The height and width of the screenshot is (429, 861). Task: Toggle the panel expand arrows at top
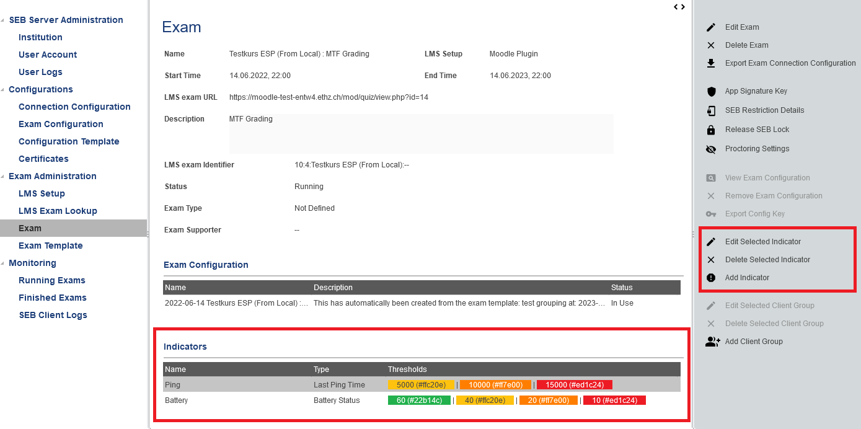pyautogui.click(x=679, y=7)
